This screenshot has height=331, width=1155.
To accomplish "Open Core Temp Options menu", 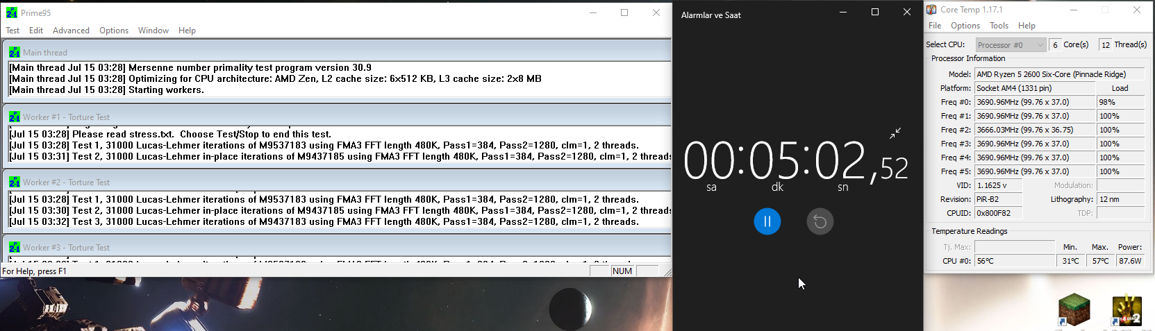I will tap(965, 26).
